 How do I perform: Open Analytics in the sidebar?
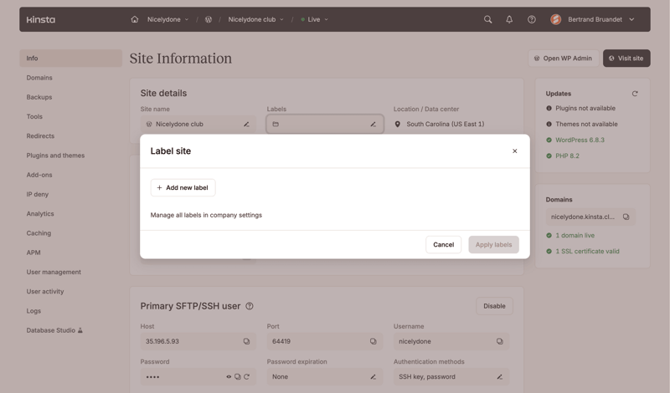[x=40, y=214]
